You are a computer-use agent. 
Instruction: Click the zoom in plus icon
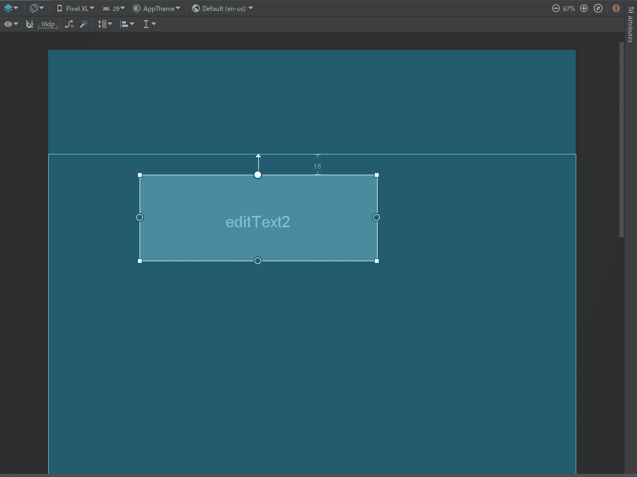pyautogui.click(x=584, y=8)
